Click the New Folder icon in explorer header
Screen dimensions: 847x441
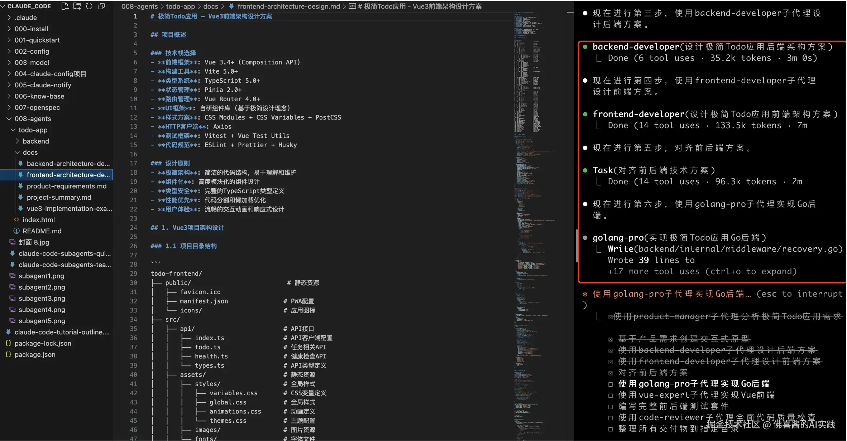pos(77,6)
